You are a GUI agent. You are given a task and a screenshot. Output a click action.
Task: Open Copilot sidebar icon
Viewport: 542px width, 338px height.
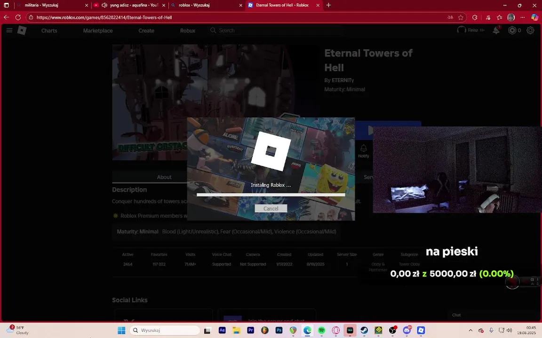point(534,17)
